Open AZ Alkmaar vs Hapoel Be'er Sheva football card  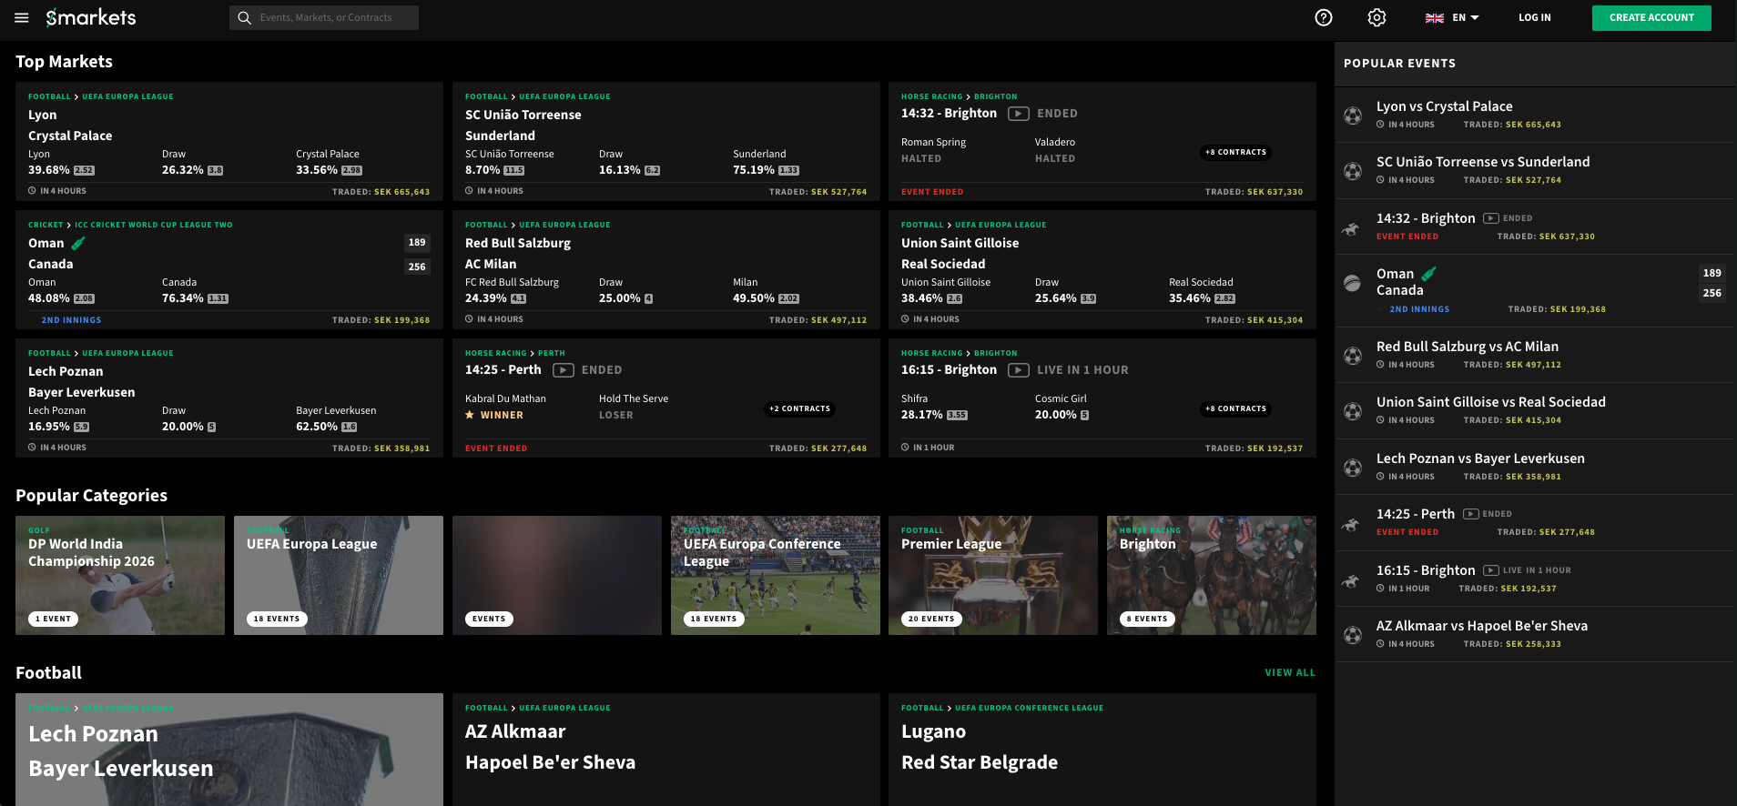[x=666, y=750]
